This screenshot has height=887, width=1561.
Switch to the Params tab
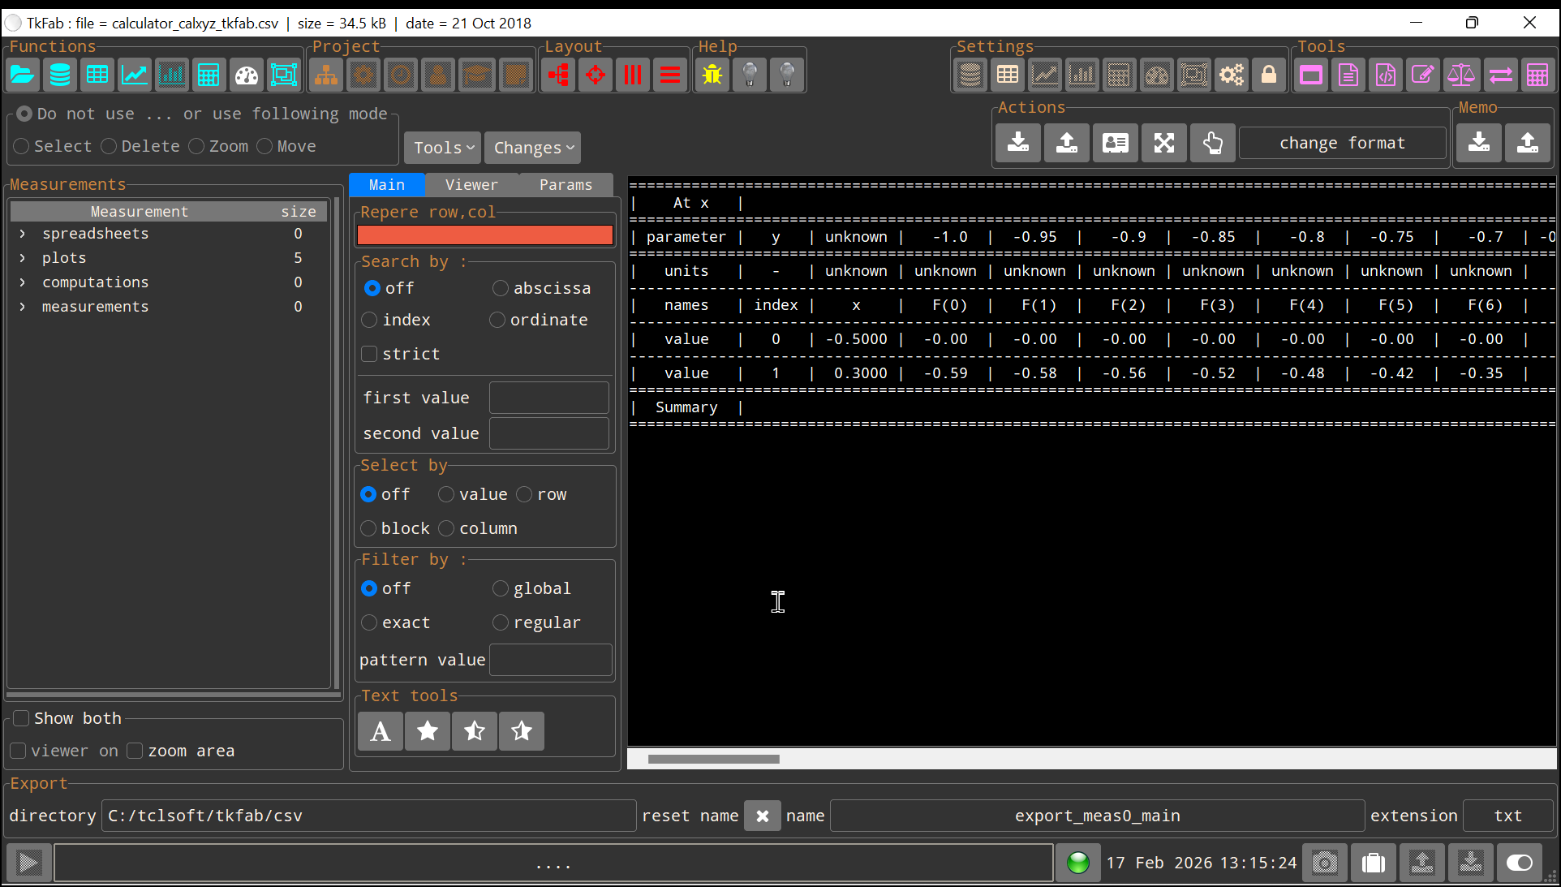pyautogui.click(x=565, y=185)
